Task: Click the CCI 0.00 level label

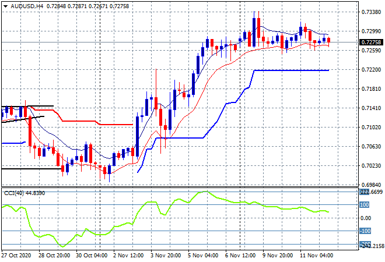Action: pyautogui.click(x=366, y=218)
